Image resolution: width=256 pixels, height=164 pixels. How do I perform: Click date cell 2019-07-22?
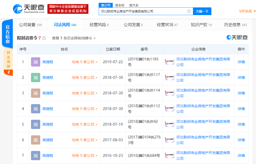coord(113,62)
